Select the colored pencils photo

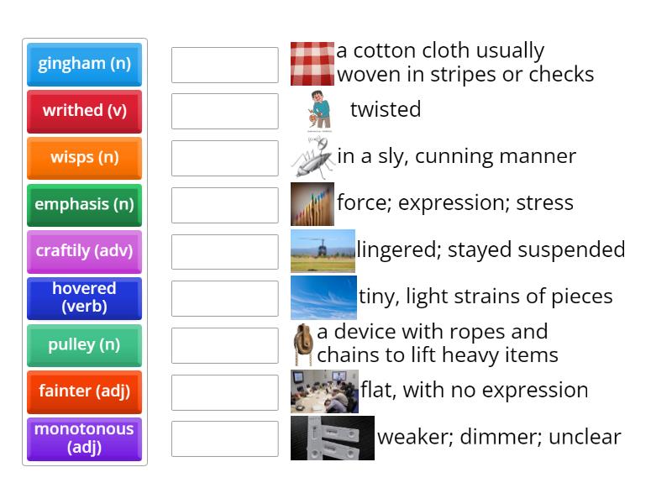311,203
